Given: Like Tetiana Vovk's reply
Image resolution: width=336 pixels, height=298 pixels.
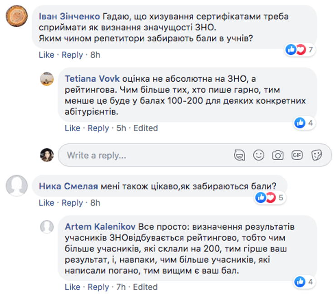Looking at the screenshot, I should pos(72,128).
